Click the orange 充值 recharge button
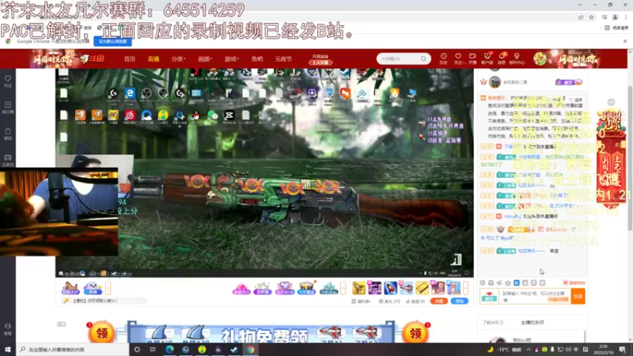Screen dimensions: 633x356 (439, 301)
